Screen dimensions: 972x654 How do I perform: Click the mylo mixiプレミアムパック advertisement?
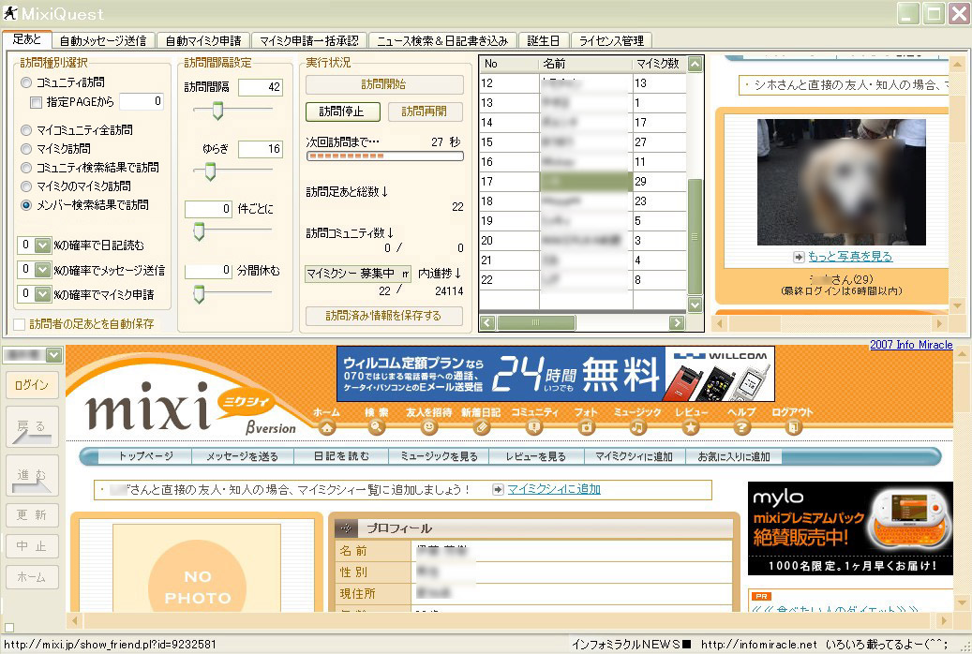point(850,528)
